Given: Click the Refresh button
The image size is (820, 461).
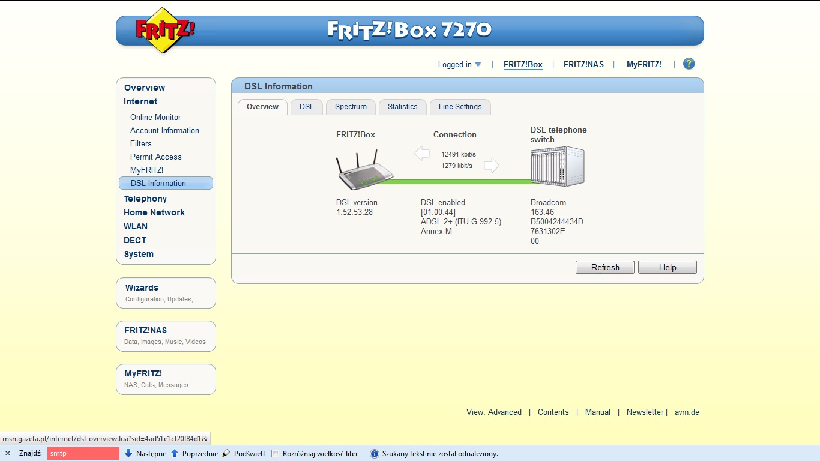Looking at the screenshot, I should [605, 267].
